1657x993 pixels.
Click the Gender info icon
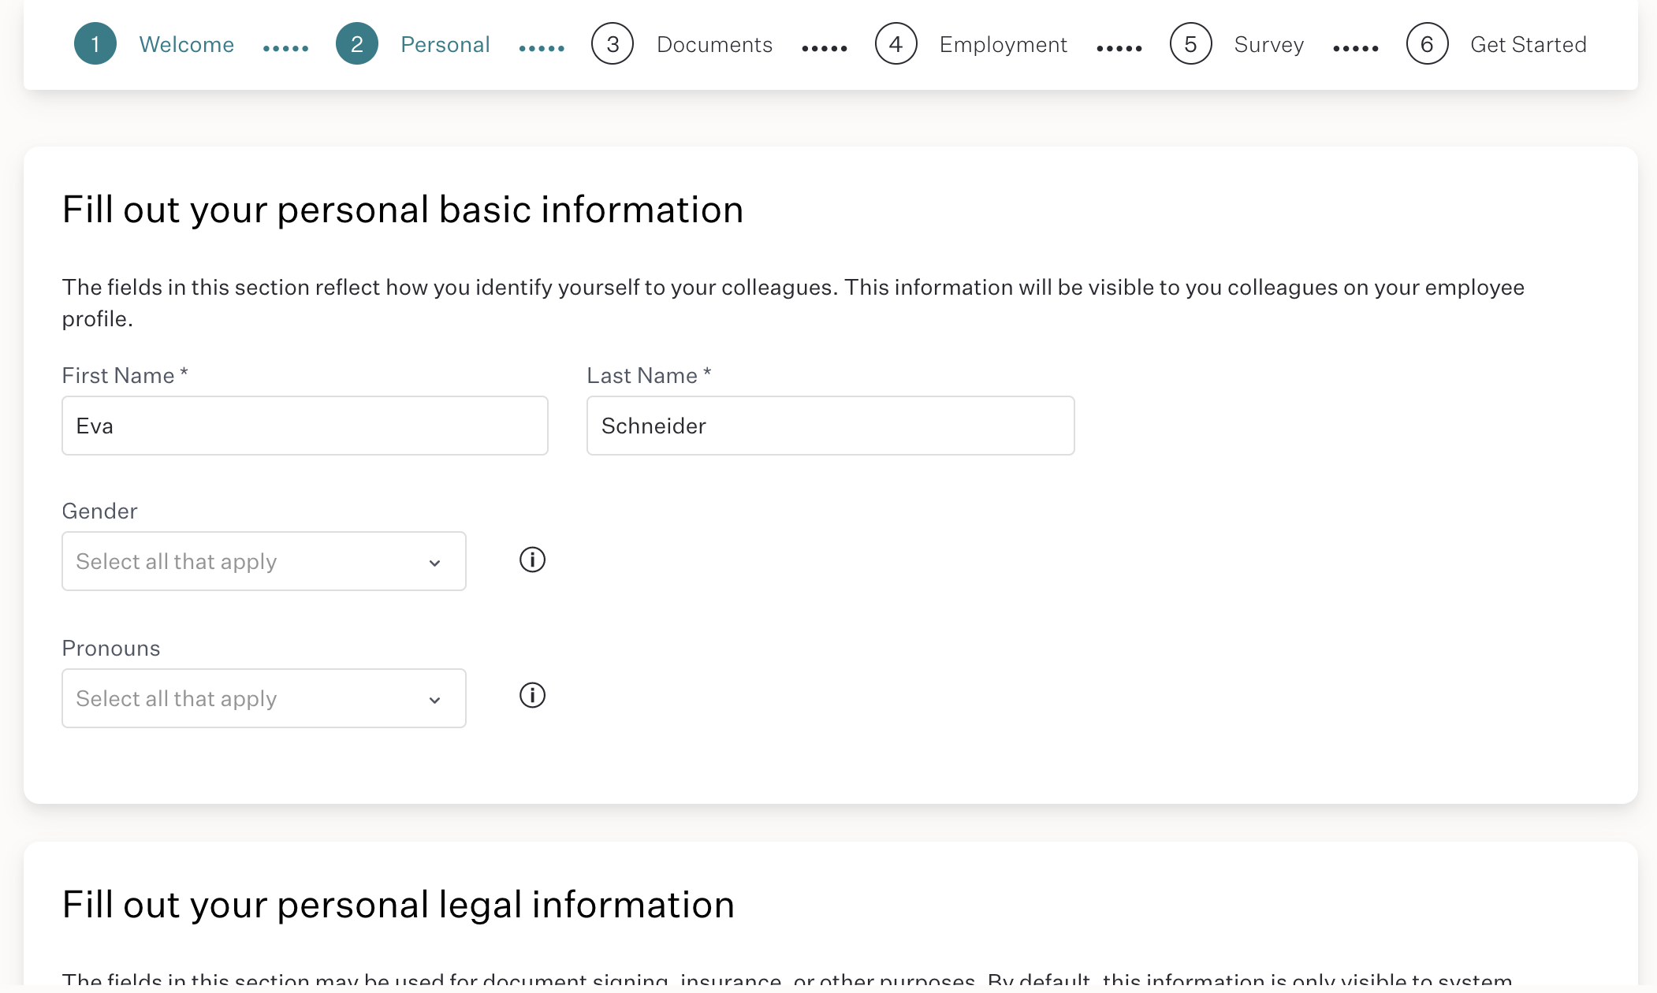[532, 560]
